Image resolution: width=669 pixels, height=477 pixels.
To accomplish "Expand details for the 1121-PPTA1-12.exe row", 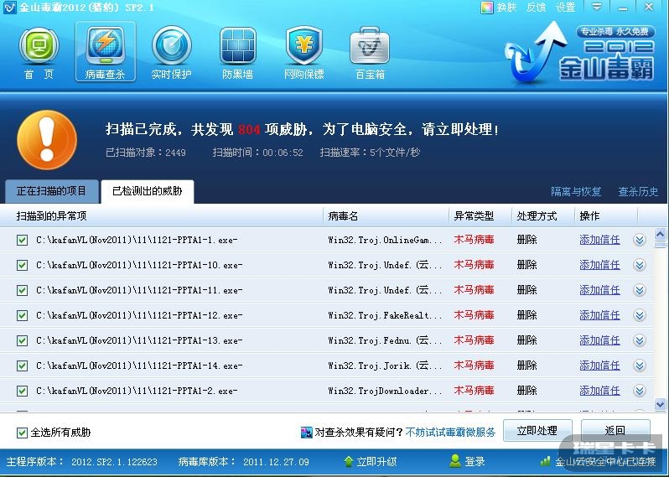I will [639, 316].
